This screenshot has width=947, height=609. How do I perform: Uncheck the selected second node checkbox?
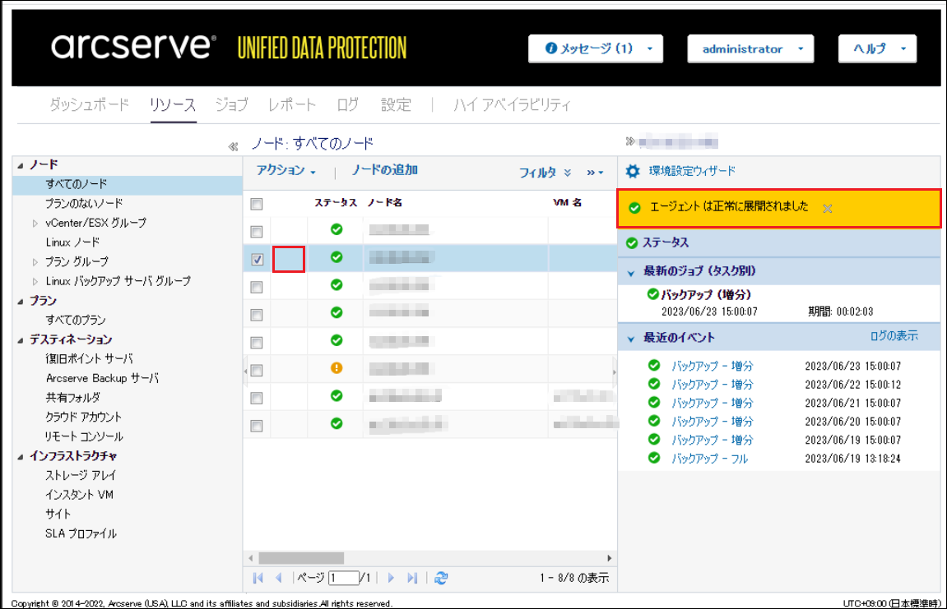(257, 259)
